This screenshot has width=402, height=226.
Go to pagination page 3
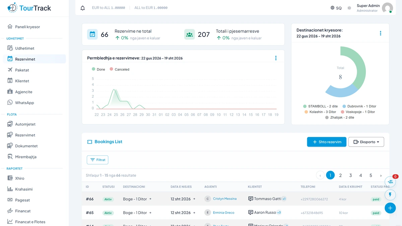[350, 175]
